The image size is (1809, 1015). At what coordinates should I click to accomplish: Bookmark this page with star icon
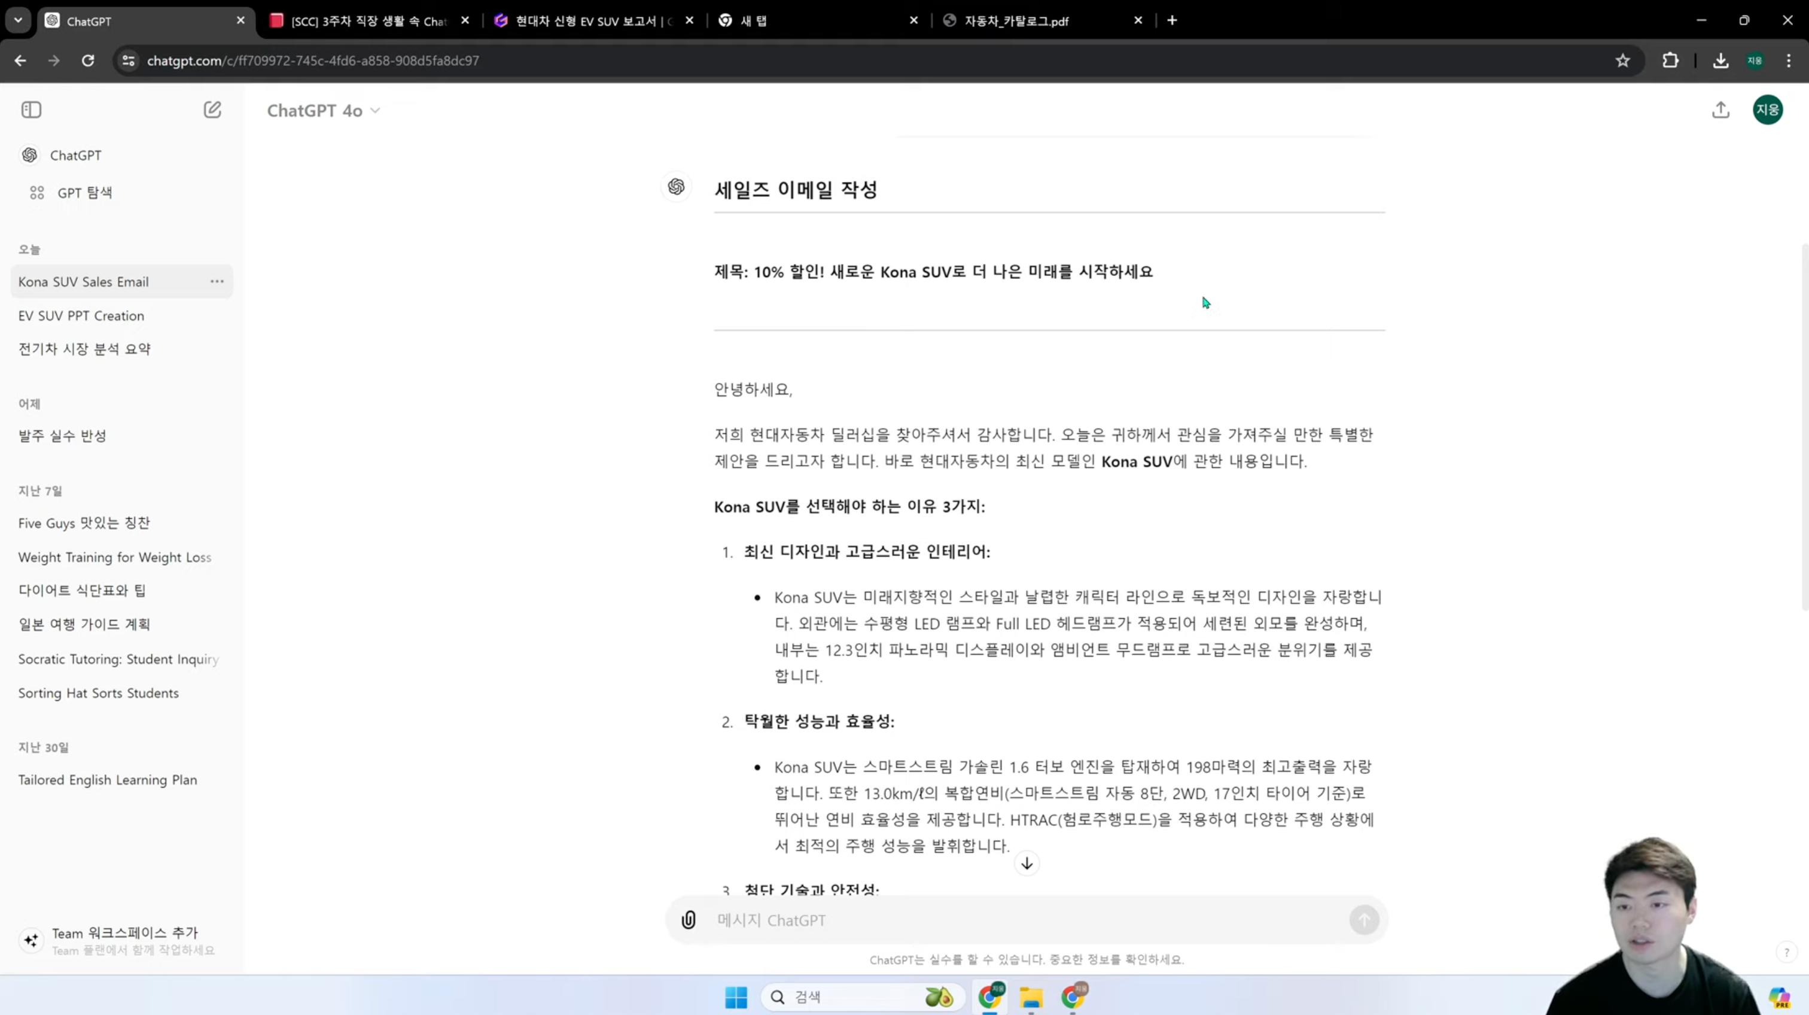1622,60
